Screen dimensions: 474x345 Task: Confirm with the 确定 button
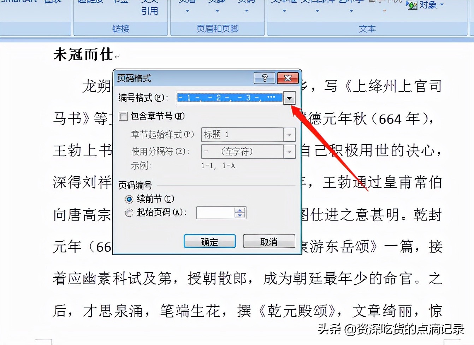pos(209,241)
